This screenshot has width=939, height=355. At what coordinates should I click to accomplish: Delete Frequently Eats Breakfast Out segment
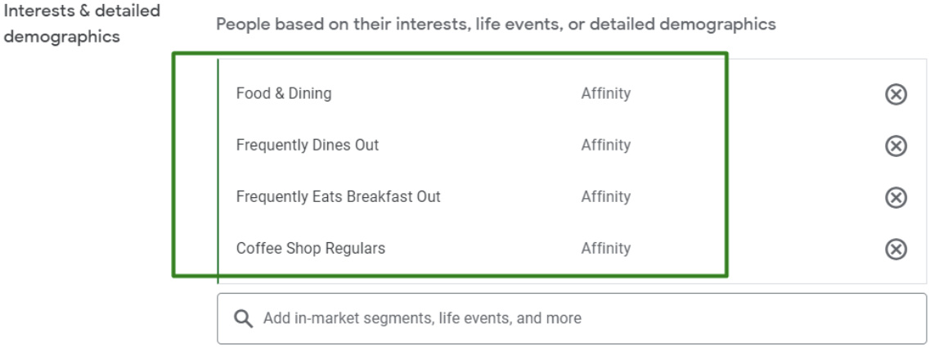click(896, 198)
